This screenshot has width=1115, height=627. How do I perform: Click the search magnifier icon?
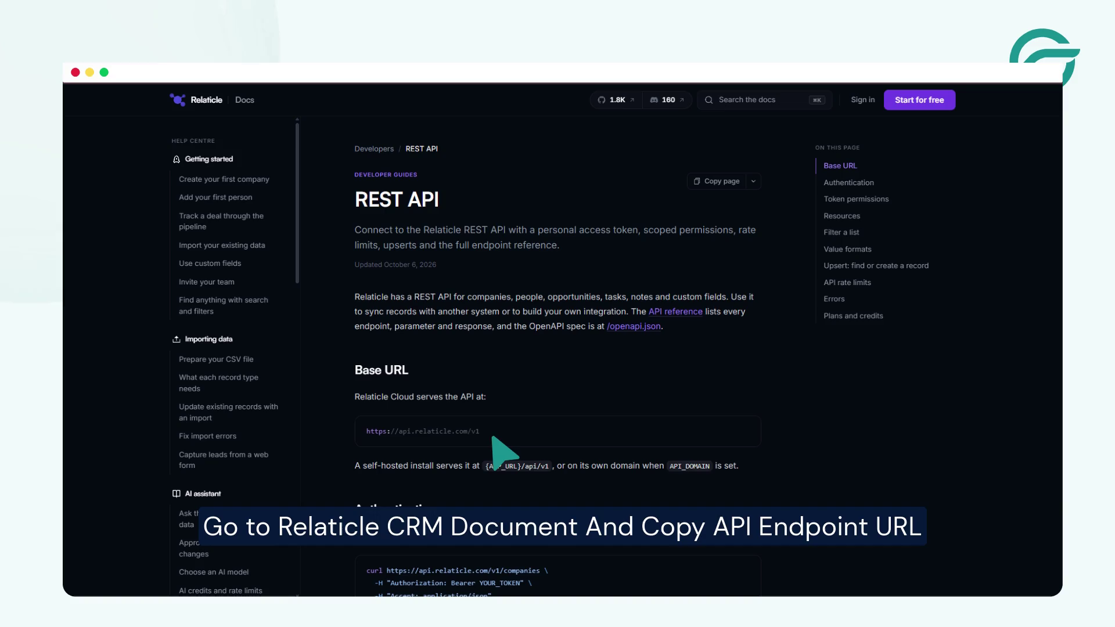pos(708,100)
